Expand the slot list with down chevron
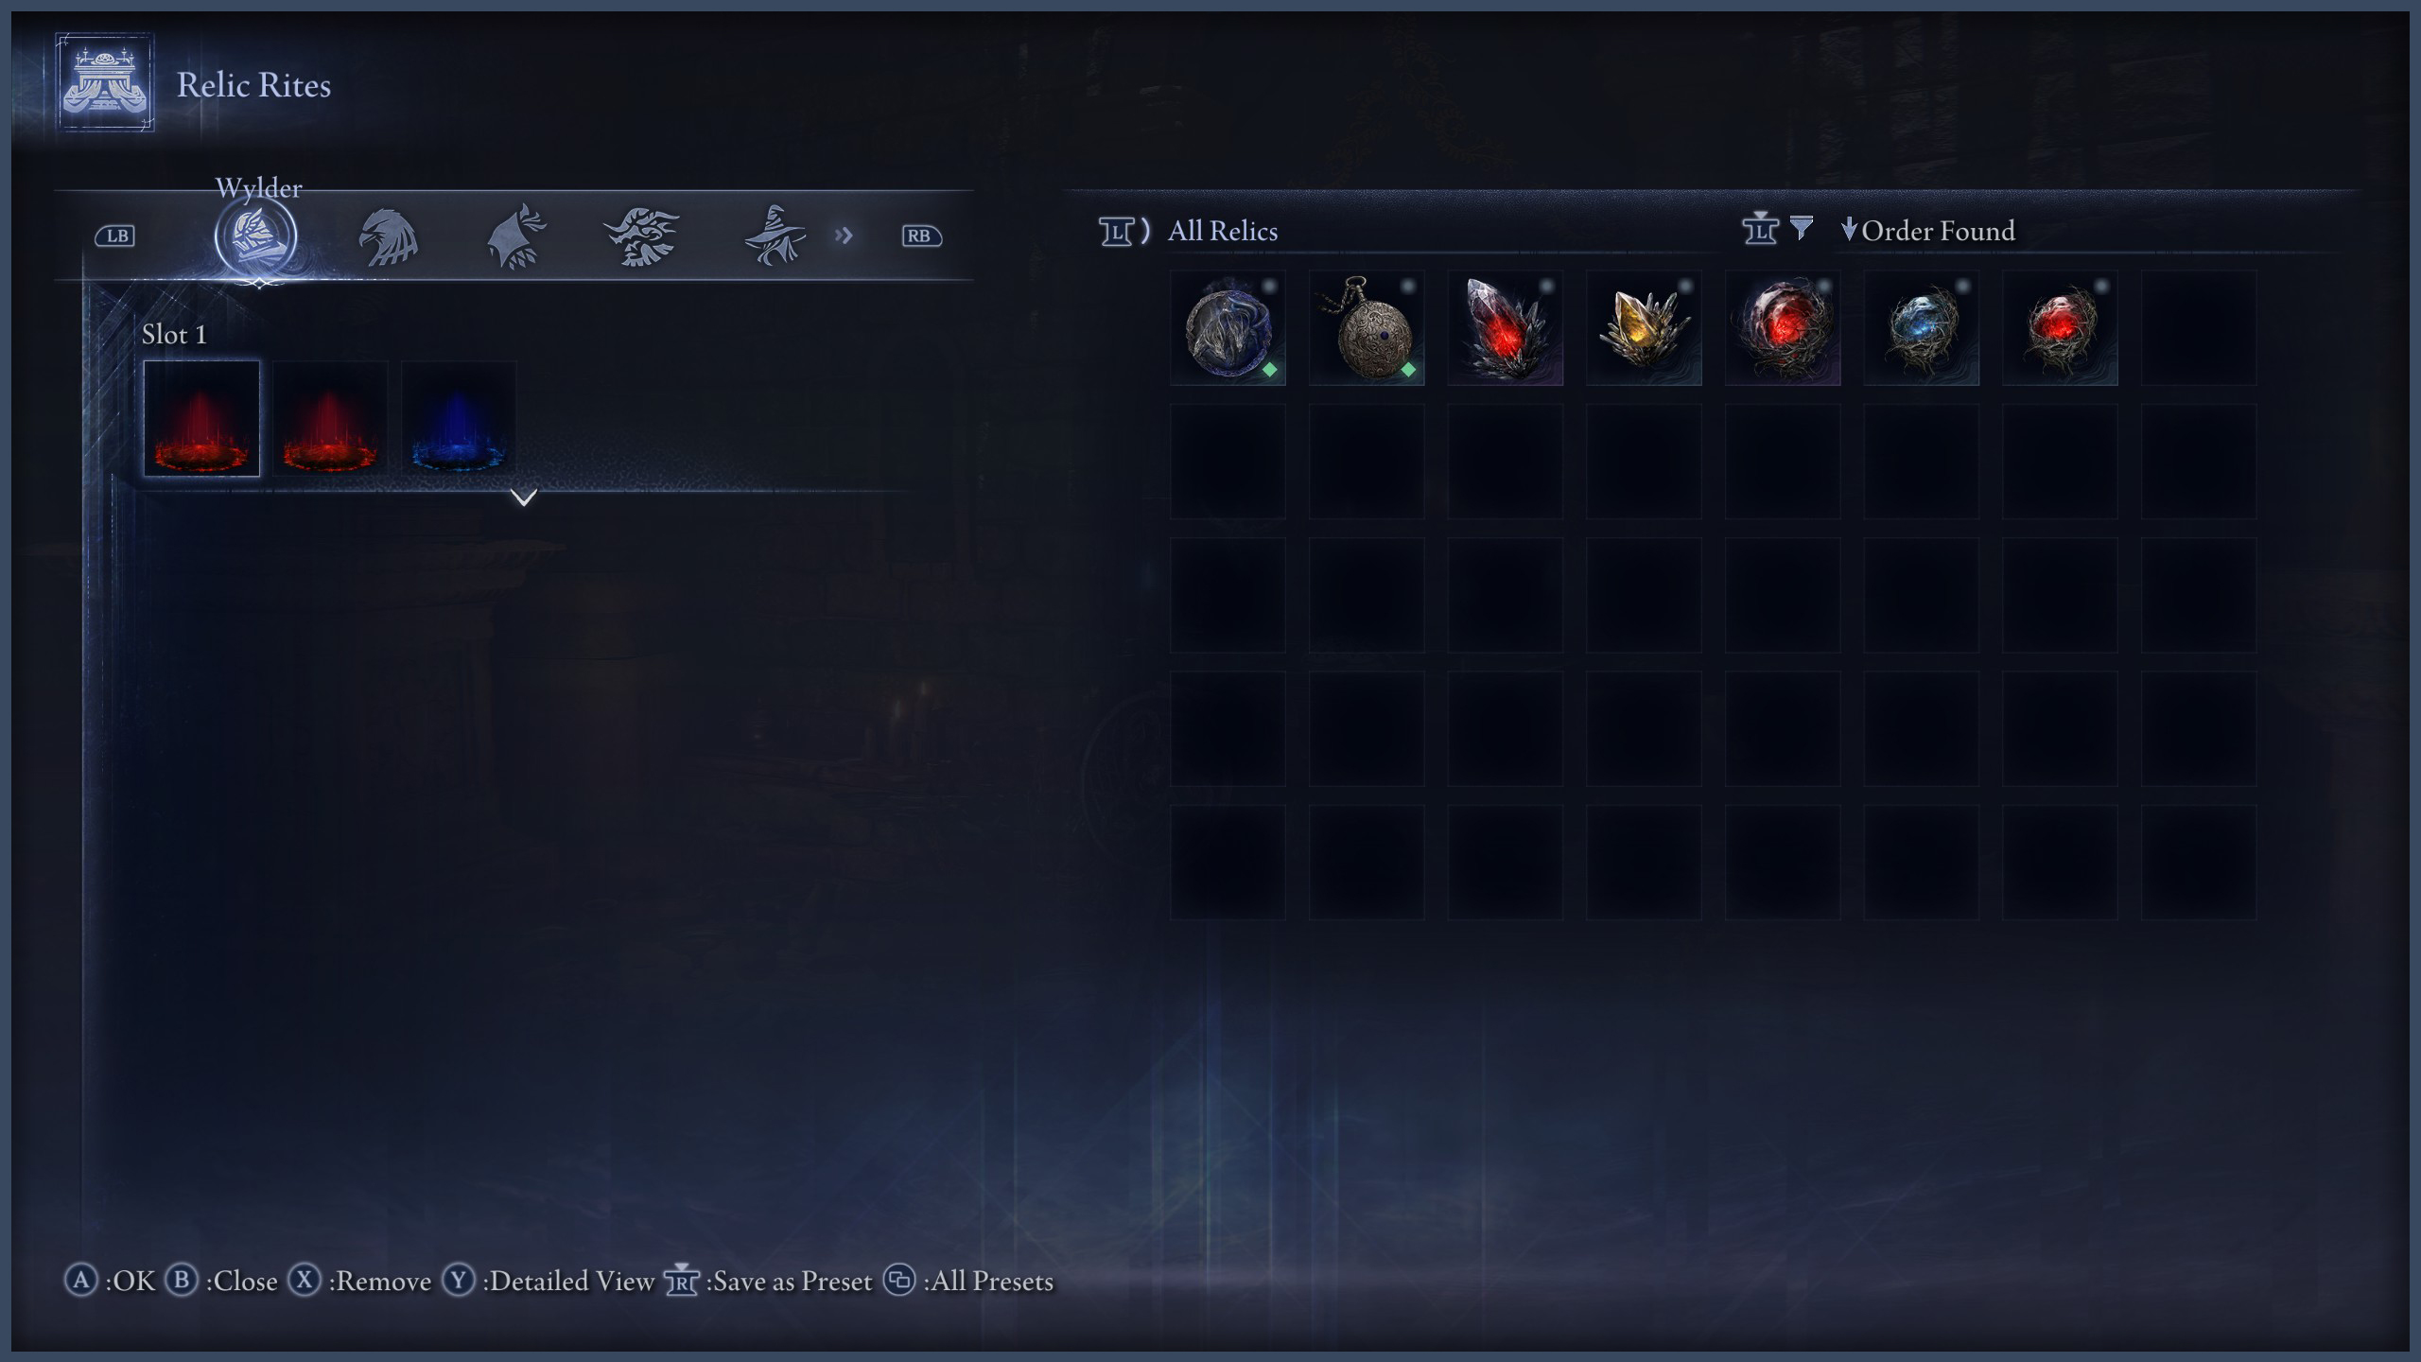Image resolution: width=2421 pixels, height=1362 pixels. pos(523,497)
